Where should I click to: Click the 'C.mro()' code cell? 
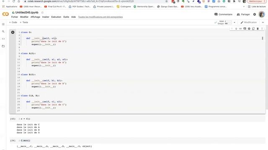138,141
